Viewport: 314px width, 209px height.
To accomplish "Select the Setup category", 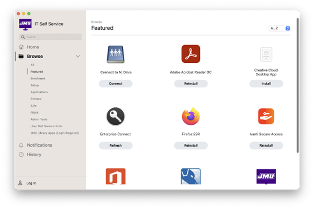I will click(35, 85).
